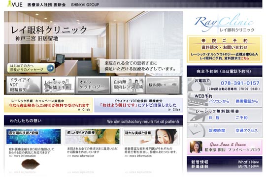
Task: Click more information under 確かな実績と信頼
Action: point(138,156)
